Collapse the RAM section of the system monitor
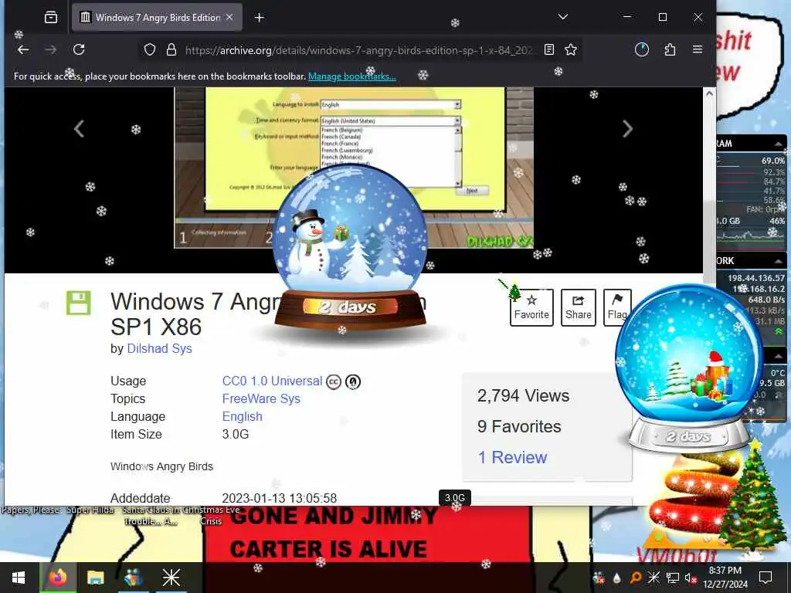Image resolution: width=791 pixels, height=593 pixels. pyautogui.click(x=779, y=144)
